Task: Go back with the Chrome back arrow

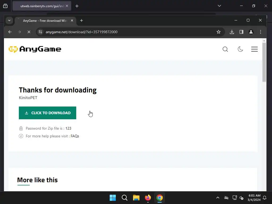Action: tap(10, 32)
